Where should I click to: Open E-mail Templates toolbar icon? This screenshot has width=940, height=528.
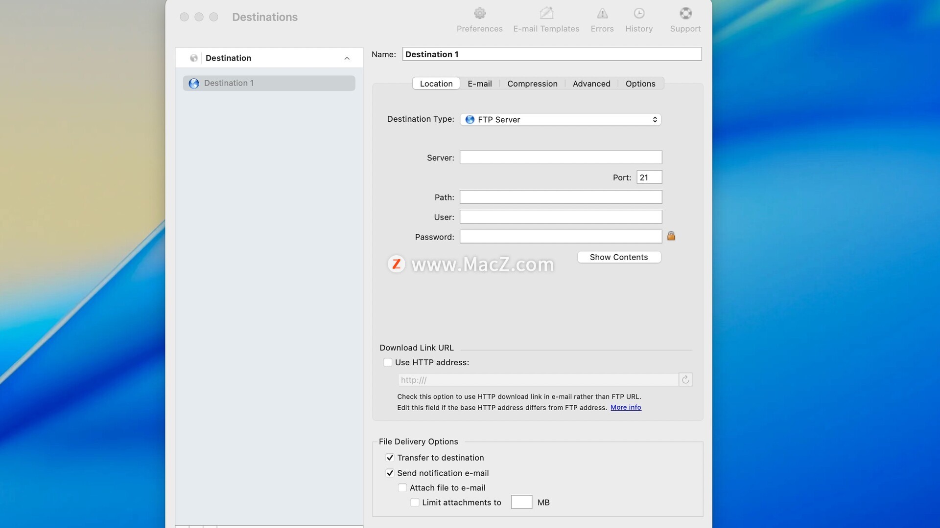pyautogui.click(x=546, y=14)
